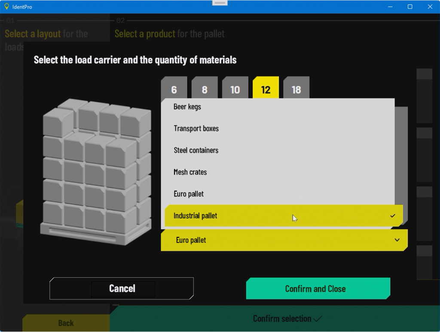Open the Euro pallet load carrier dropdown
The image size is (440, 332).
click(x=284, y=240)
